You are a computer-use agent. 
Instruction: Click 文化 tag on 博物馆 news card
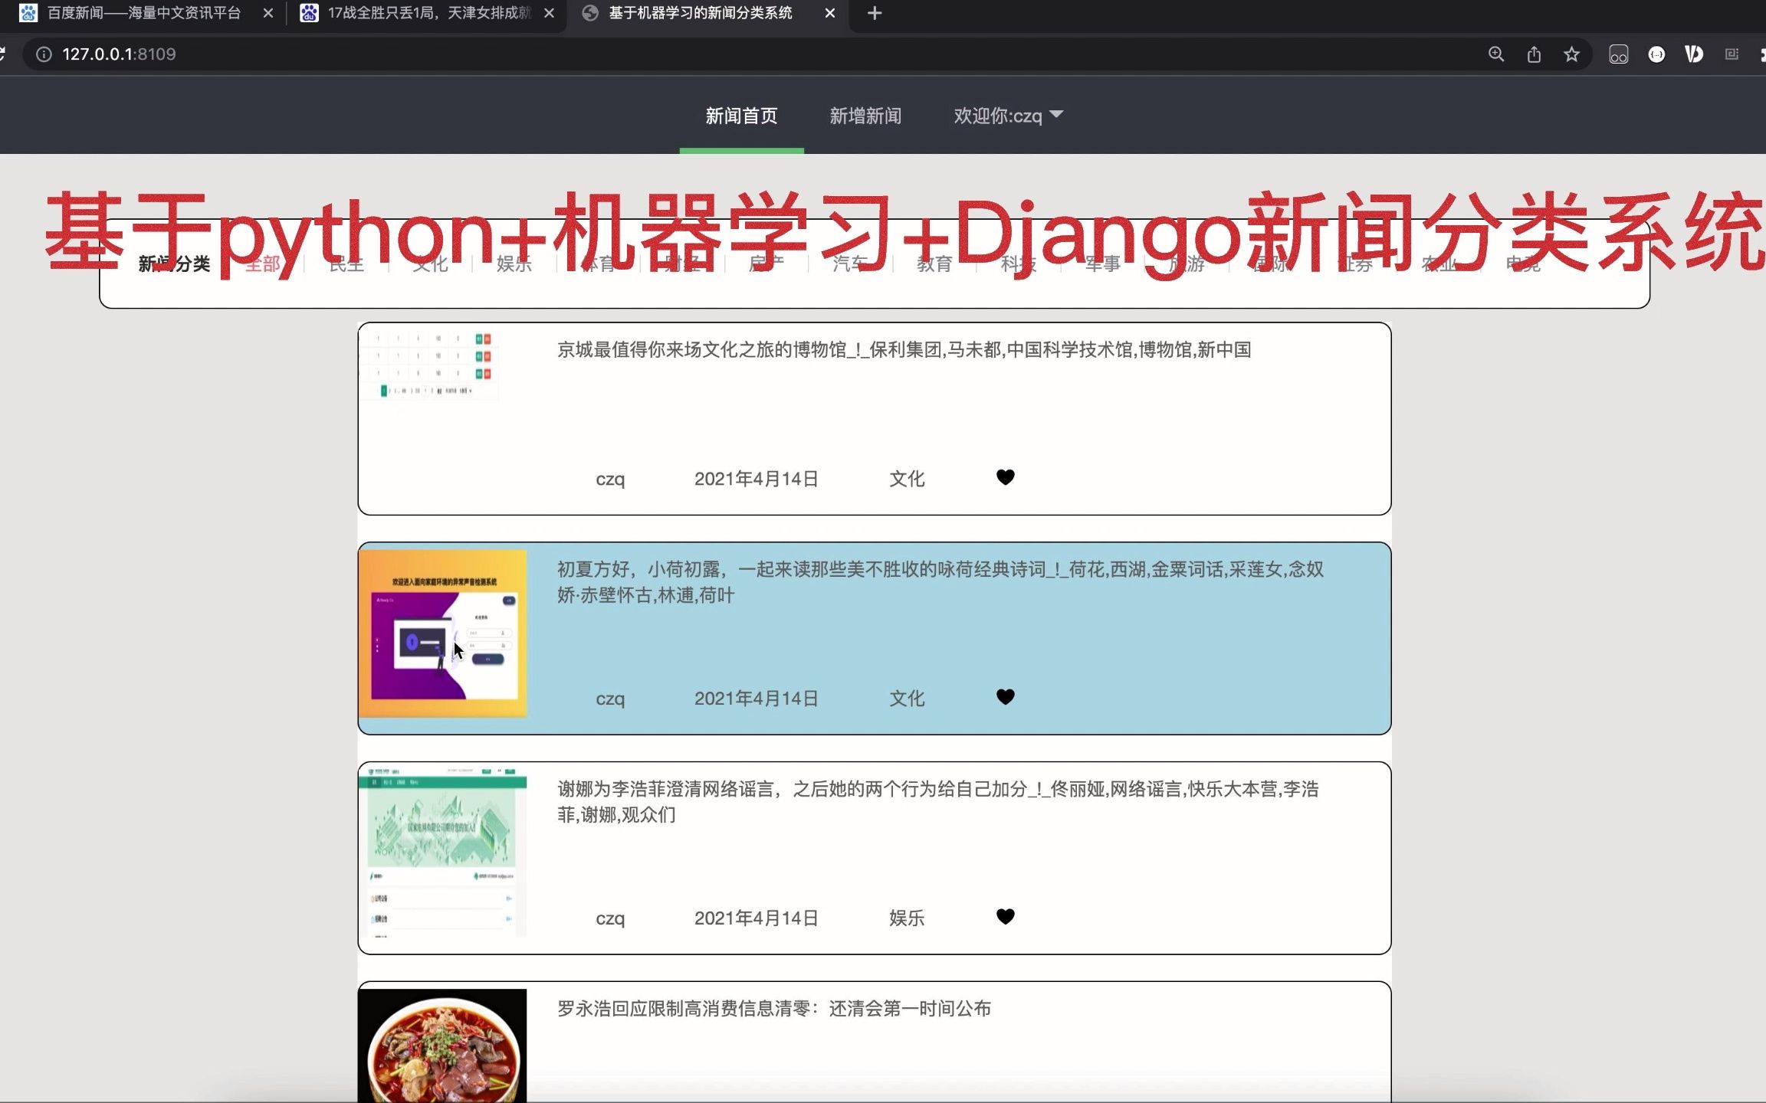point(907,479)
